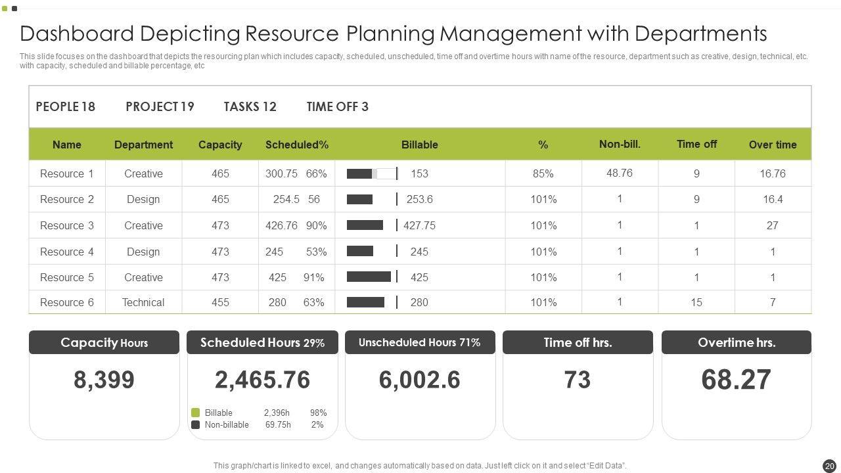Select the TIME OFF 3 summary label
This screenshot has width=841, height=473.
point(337,107)
